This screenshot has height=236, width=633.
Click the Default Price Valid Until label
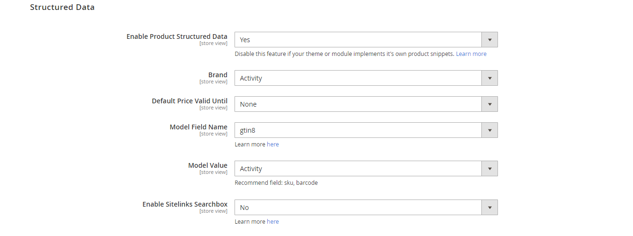(x=190, y=101)
